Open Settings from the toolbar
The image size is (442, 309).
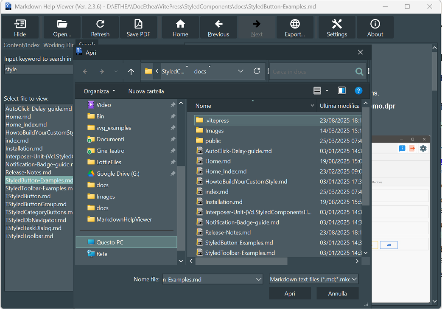[x=337, y=28]
